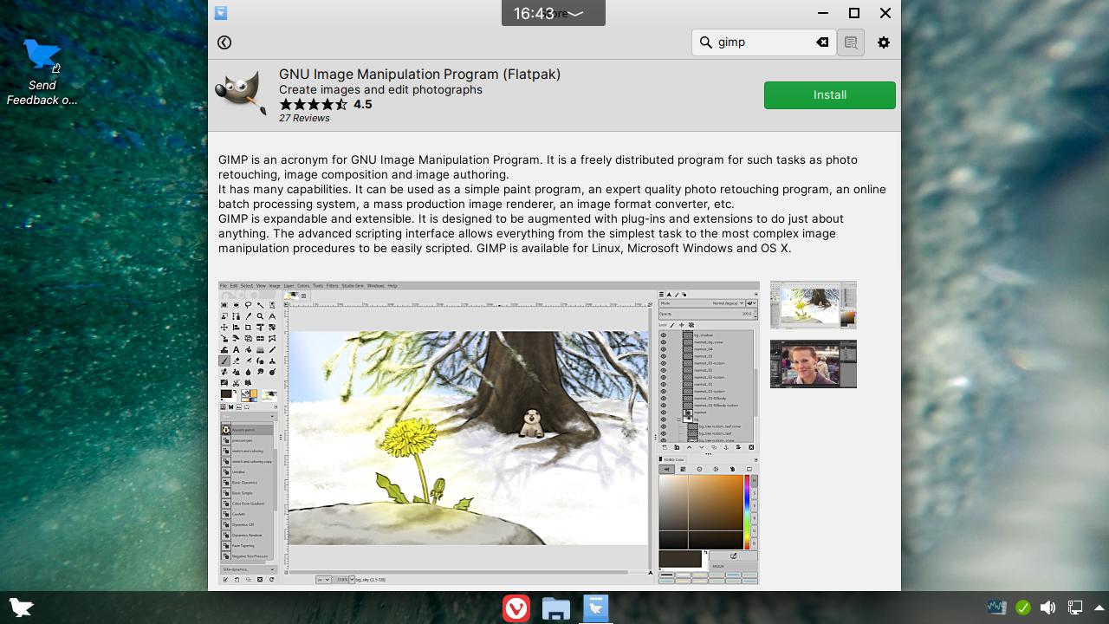The height and width of the screenshot is (624, 1109).
Task: Select the dandelion painting screenshot thumbnail
Action: pos(813,305)
